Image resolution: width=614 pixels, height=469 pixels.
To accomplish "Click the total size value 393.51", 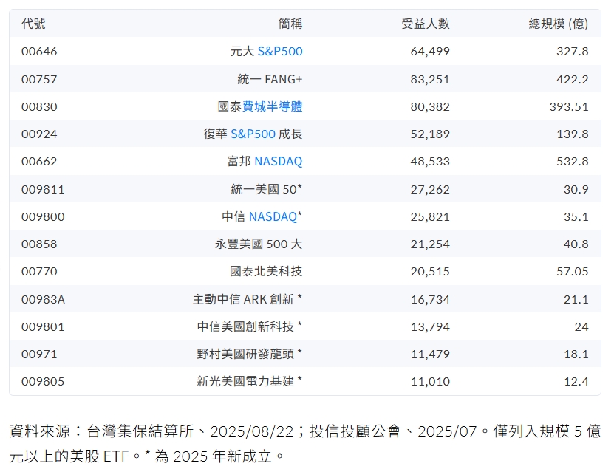I will 569,106.
